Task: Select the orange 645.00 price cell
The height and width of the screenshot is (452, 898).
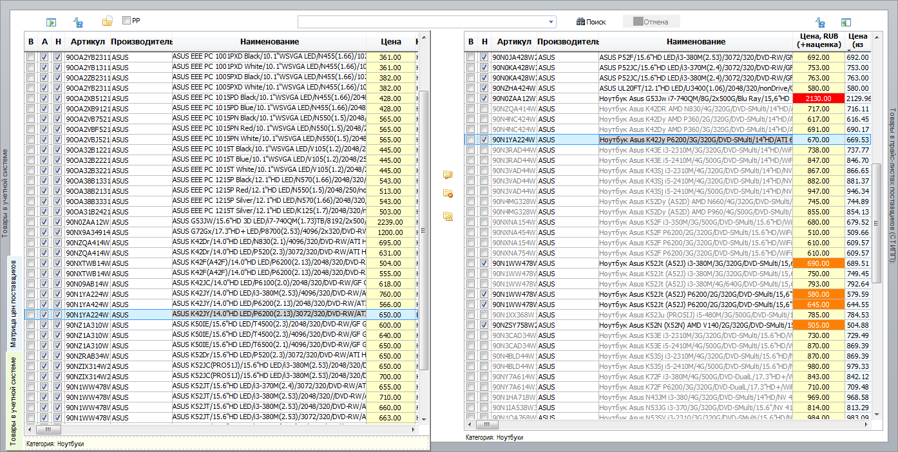Action: [x=818, y=305]
